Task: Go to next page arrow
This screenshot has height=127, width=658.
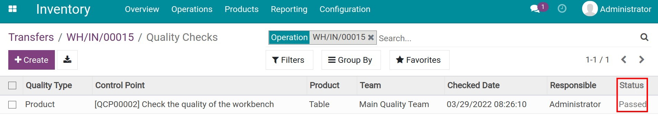Action: (x=641, y=60)
